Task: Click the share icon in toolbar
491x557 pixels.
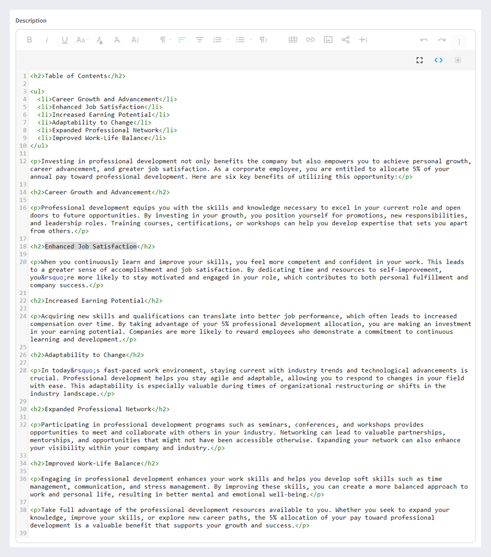Action: (346, 40)
